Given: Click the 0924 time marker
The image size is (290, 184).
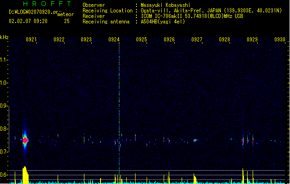Looking at the screenshot, I should [114, 39].
